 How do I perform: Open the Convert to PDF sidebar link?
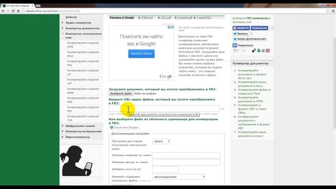pos(83,109)
